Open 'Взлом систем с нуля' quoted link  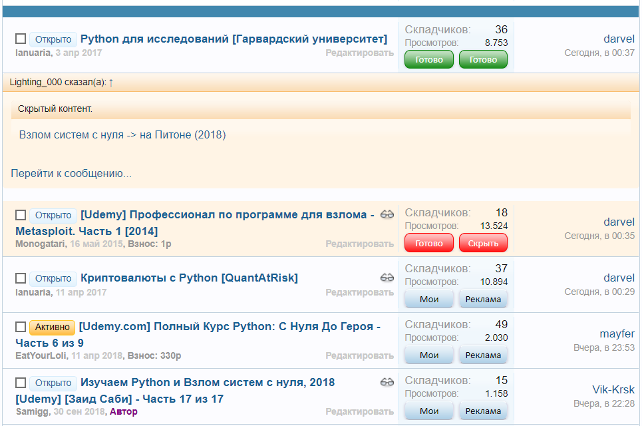122,134
